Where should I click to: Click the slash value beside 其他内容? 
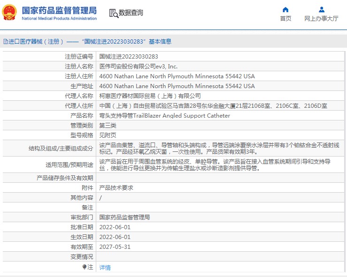[100, 198]
